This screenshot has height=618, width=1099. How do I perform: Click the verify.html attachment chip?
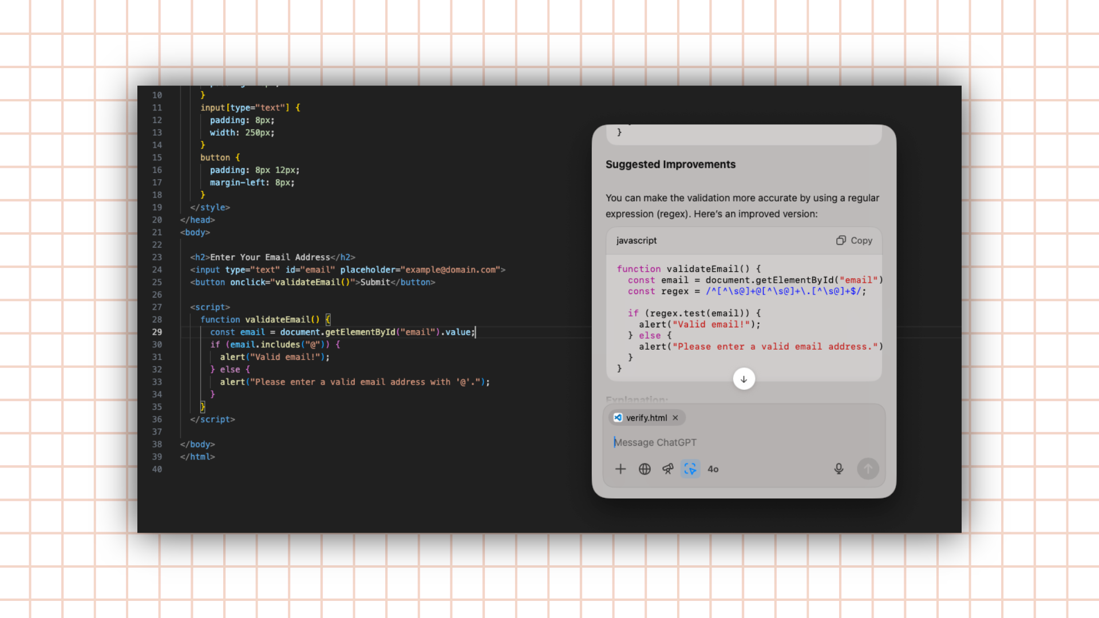click(x=647, y=418)
